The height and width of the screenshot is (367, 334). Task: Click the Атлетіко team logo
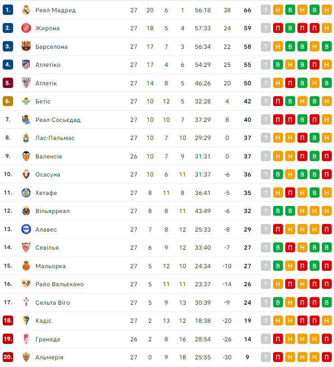coord(26,65)
